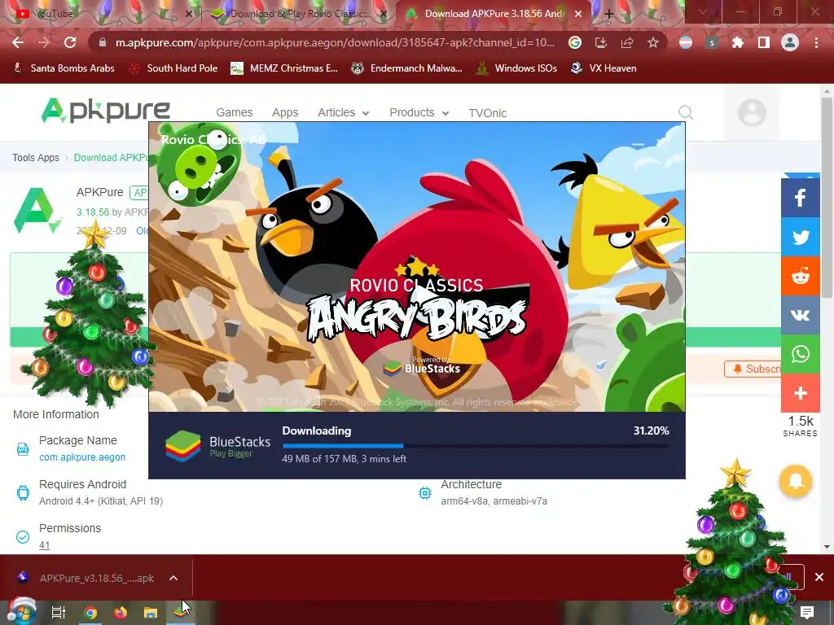Open Windows ISOs bookmark
Screen dimensions: 834x625
[x=516, y=68]
